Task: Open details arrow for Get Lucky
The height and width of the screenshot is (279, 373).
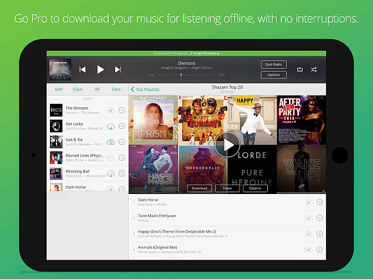Action: pyautogui.click(x=122, y=126)
